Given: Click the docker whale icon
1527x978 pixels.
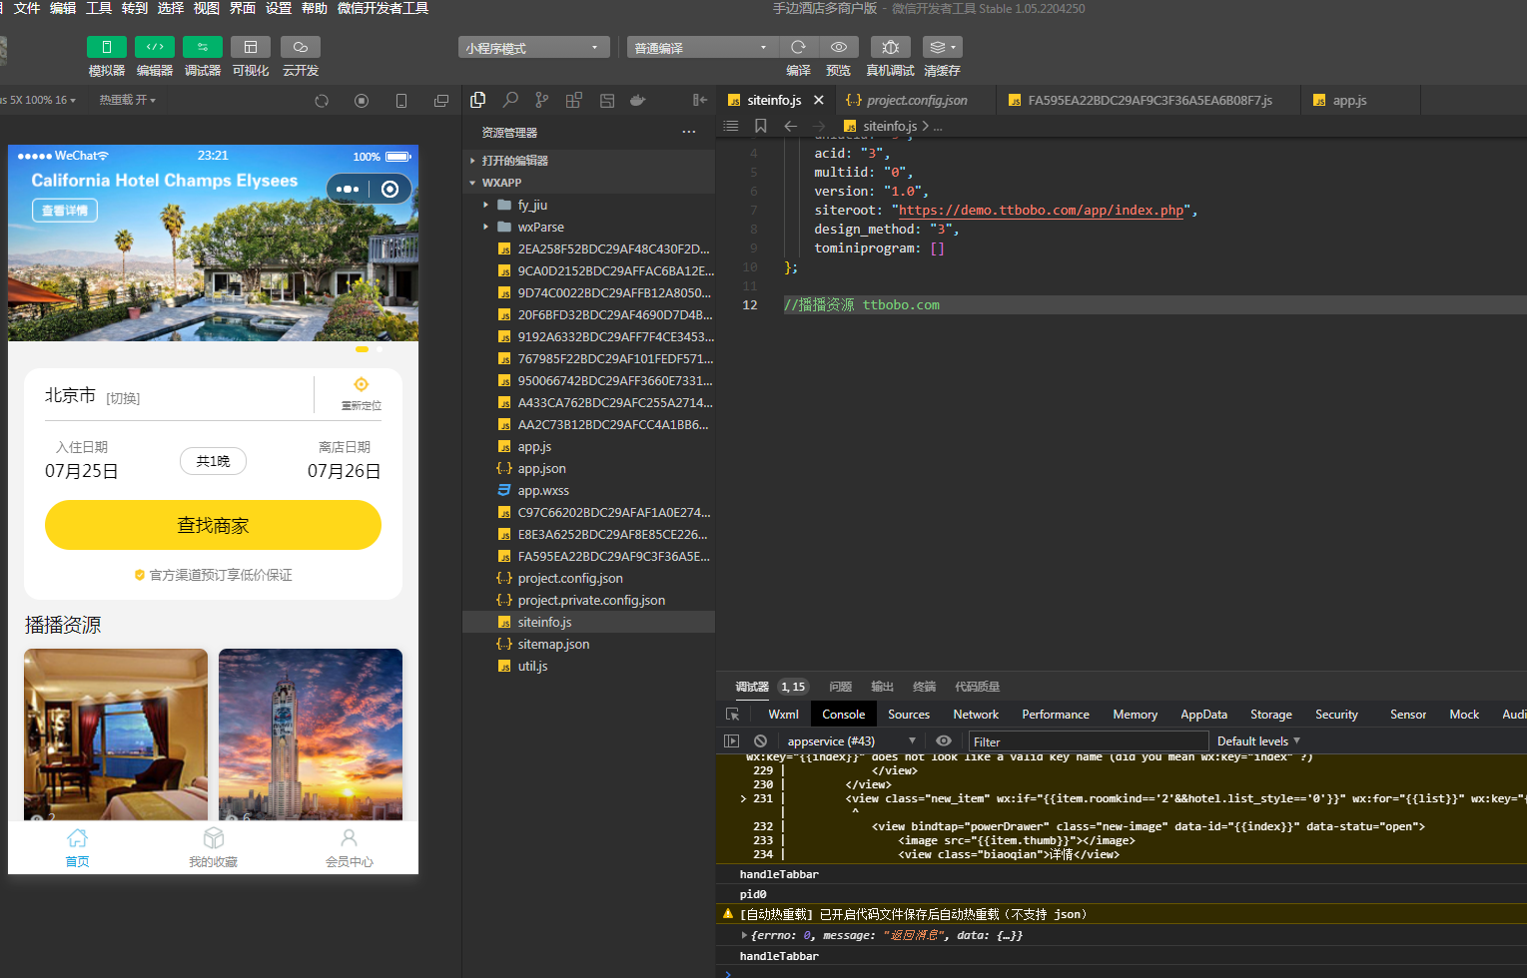Looking at the screenshot, I should coord(638,100).
